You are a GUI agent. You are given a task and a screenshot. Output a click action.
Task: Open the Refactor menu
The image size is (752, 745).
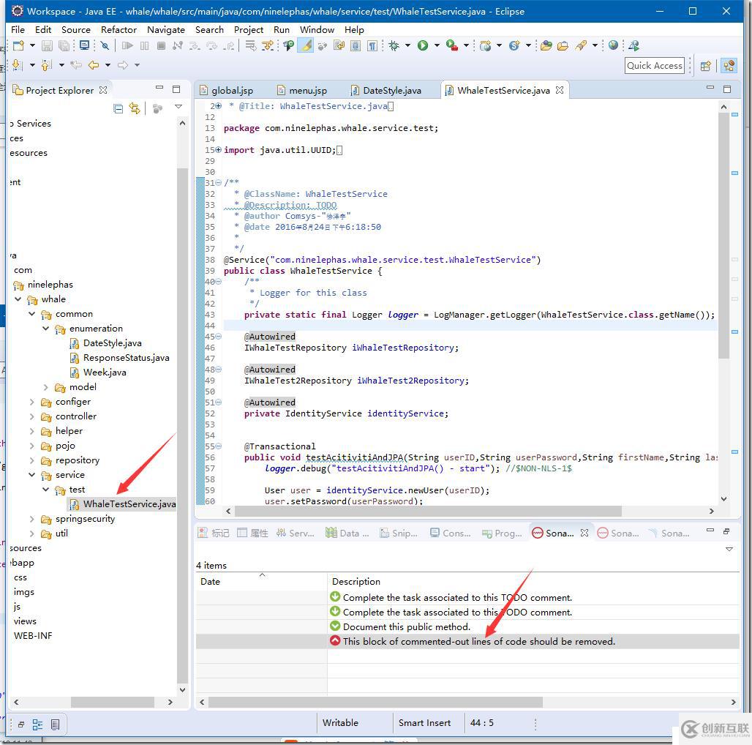119,30
